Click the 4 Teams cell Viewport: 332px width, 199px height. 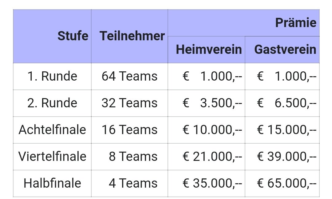pyautogui.click(x=130, y=183)
